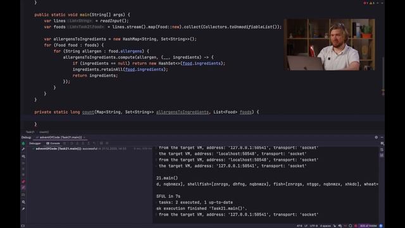Click the webcam video overlay
Screen dimensions: 405x228
click(x=329, y=44)
